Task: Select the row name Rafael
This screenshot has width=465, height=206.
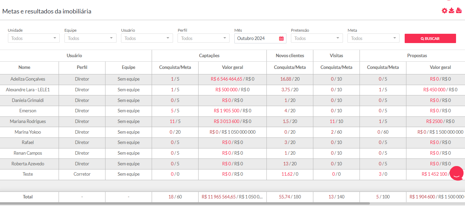Action: tap(28, 143)
